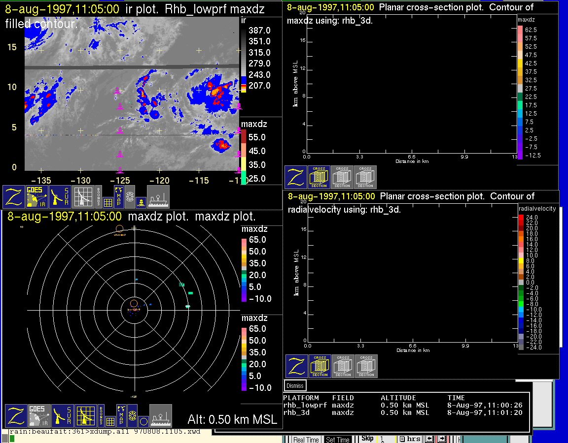Viewport: 568px width, 443px height.
Task: Select the SUR radar icon in the ir plot toolbar
Action: coord(61,196)
